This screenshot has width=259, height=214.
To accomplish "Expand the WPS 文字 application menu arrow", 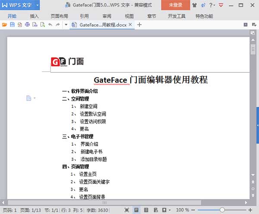I will pos(38,5).
